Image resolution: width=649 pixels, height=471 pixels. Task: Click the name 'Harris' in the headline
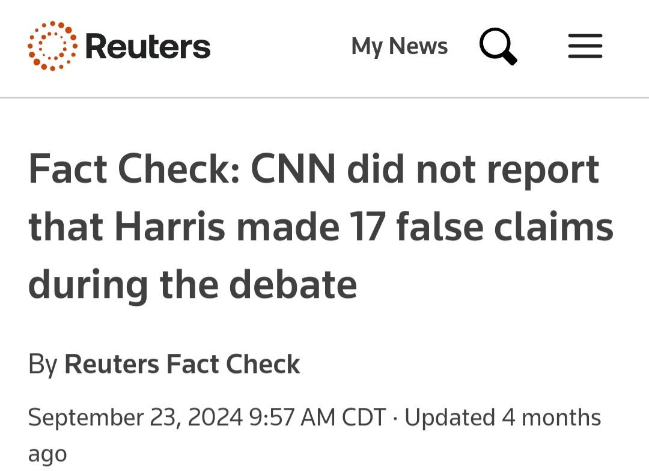(169, 227)
